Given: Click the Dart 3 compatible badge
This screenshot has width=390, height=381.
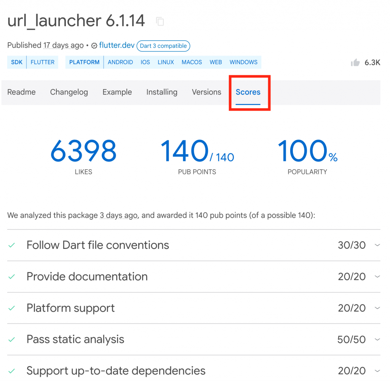Looking at the screenshot, I should click(163, 46).
